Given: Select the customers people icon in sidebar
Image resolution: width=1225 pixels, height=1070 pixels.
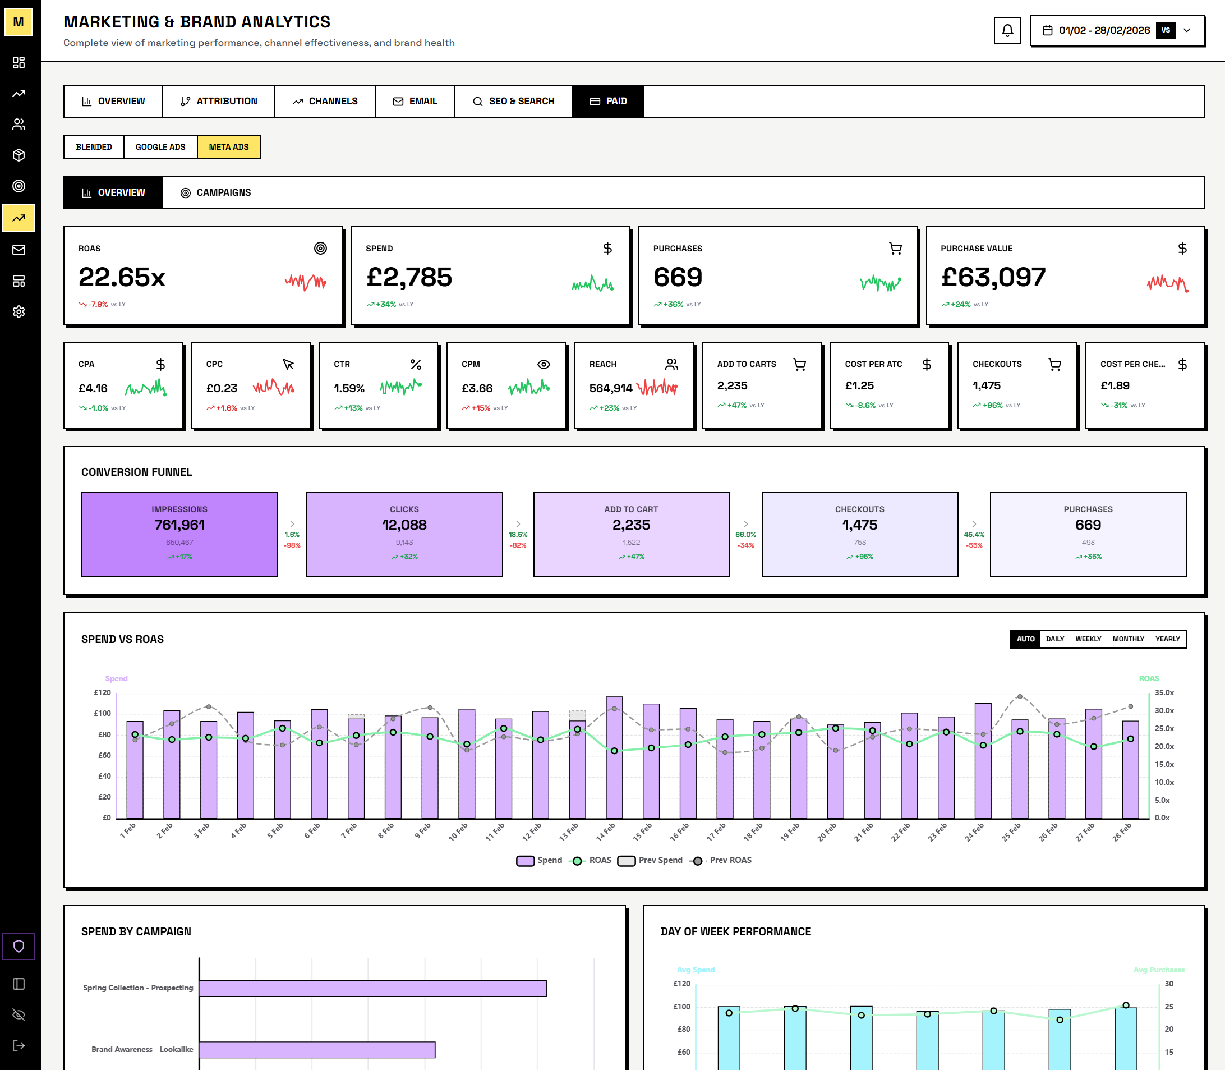Looking at the screenshot, I should (19, 125).
